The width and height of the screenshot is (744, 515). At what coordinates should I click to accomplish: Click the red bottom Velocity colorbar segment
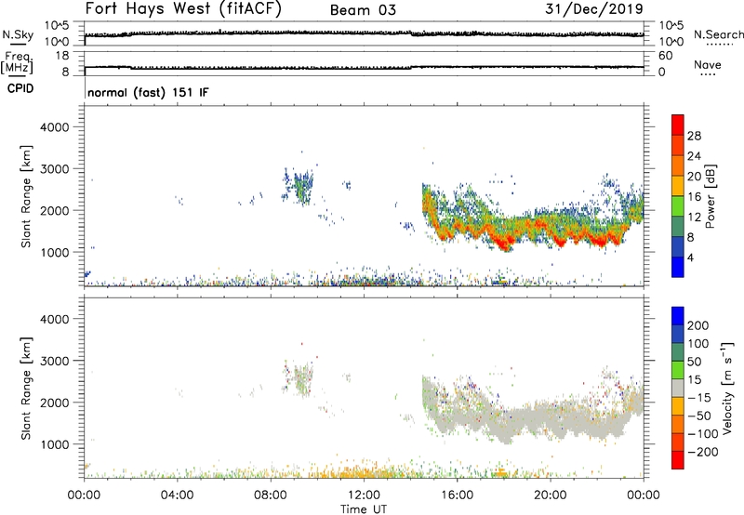[x=678, y=460]
